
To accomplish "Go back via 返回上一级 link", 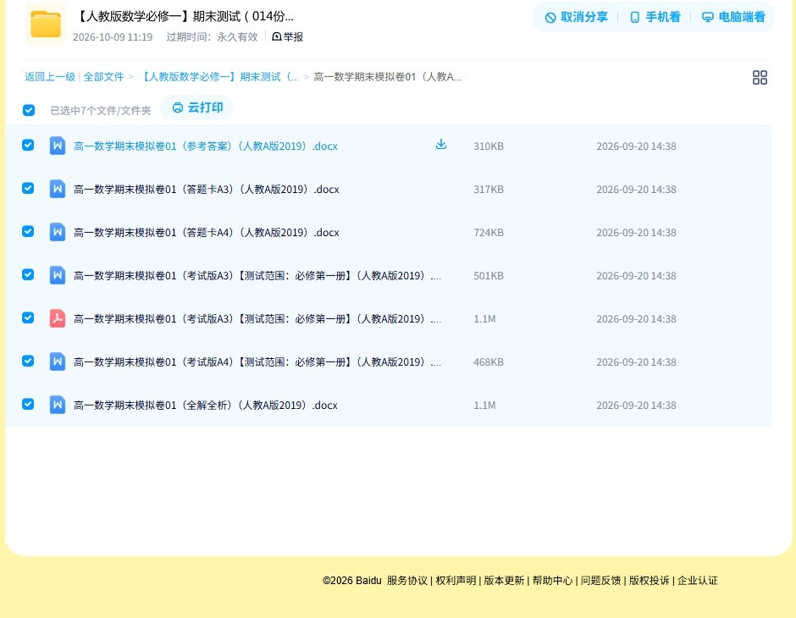I will pos(50,77).
